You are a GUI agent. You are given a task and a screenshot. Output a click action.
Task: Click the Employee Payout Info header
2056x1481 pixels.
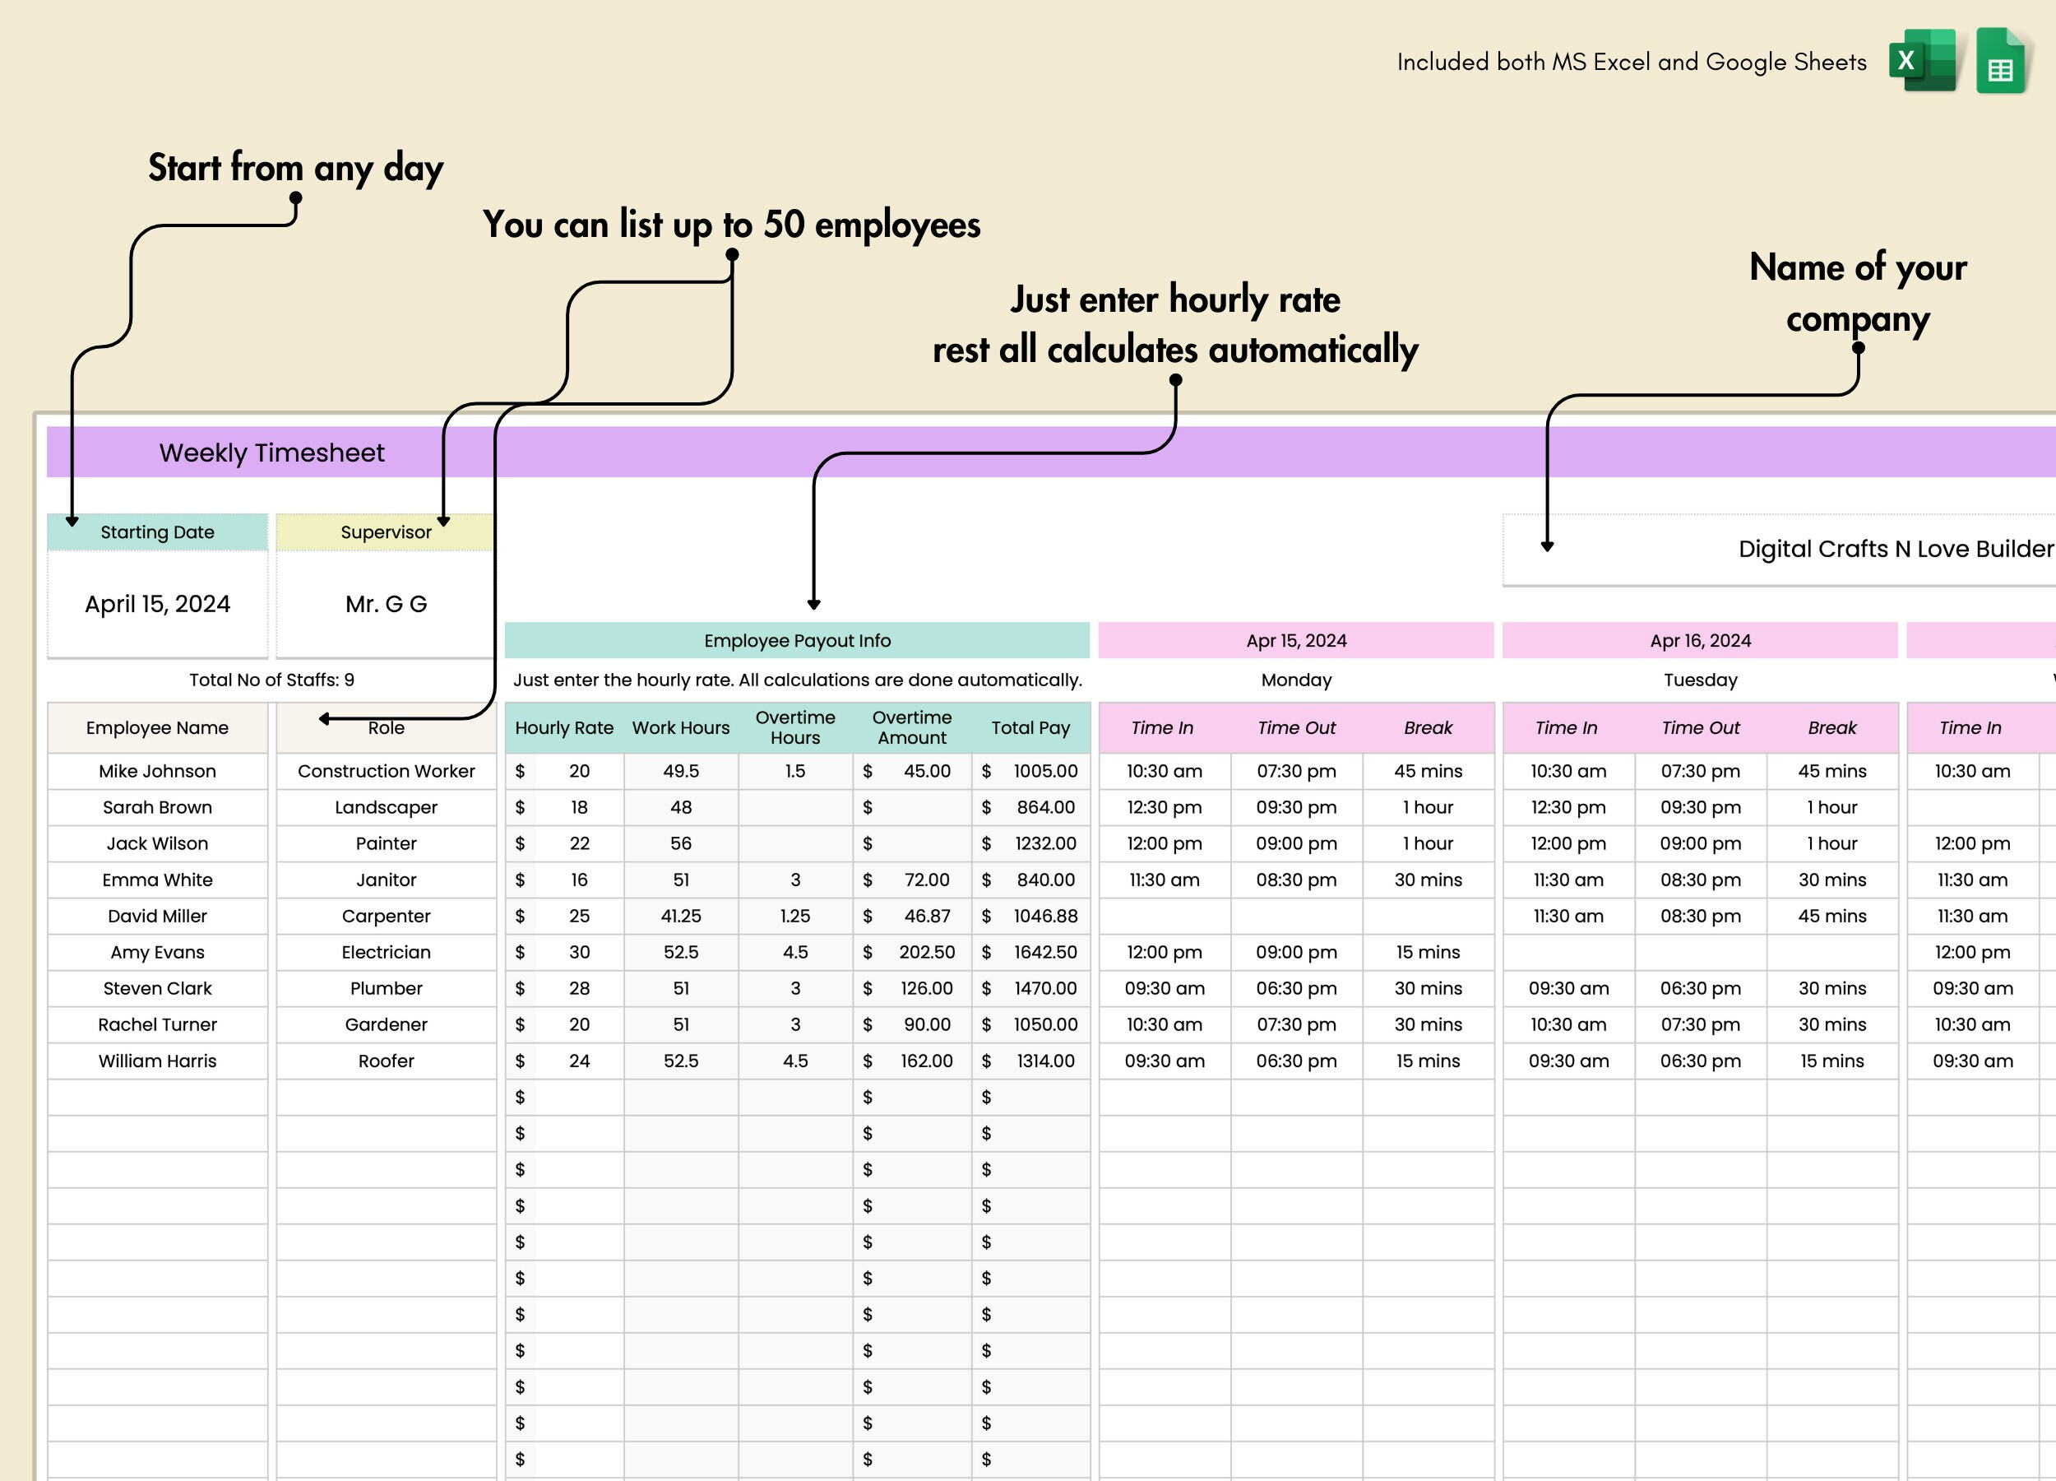pos(797,640)
